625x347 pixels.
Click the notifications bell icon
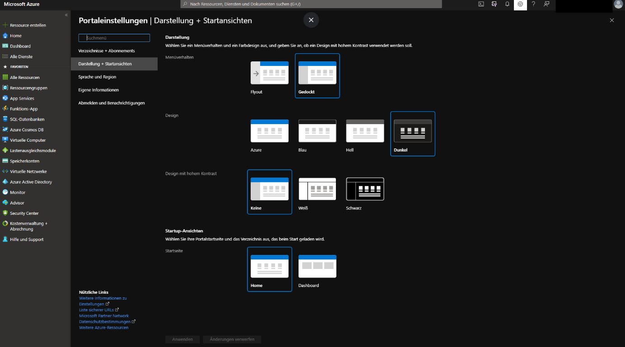[507, 4]
